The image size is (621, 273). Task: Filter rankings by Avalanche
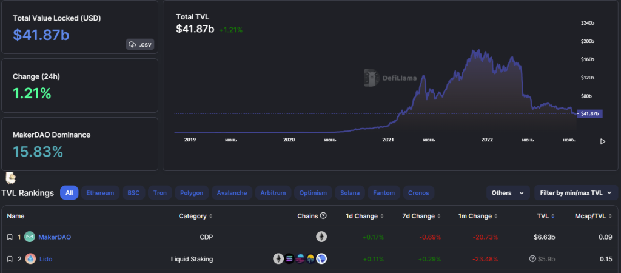232,193
